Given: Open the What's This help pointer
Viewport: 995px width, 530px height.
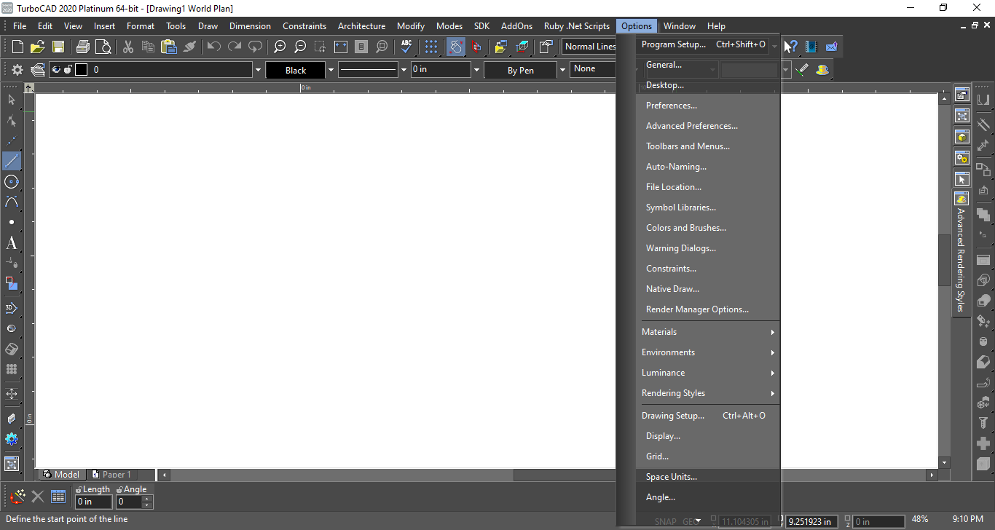Looking at the screenshot, I should click(791, 47).
